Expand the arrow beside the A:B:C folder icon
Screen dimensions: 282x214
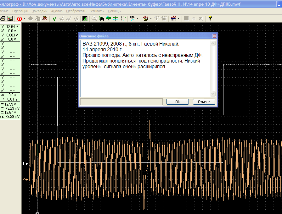[x=151, y=19]
